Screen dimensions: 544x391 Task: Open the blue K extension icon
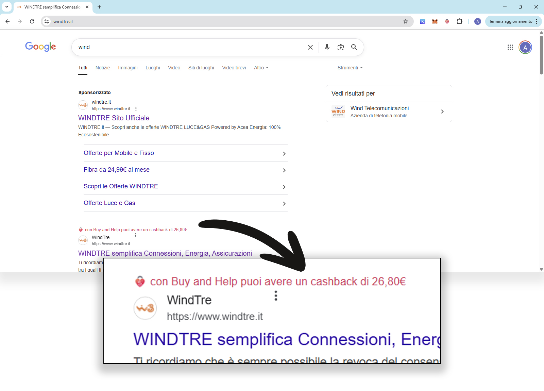[423, 21]
